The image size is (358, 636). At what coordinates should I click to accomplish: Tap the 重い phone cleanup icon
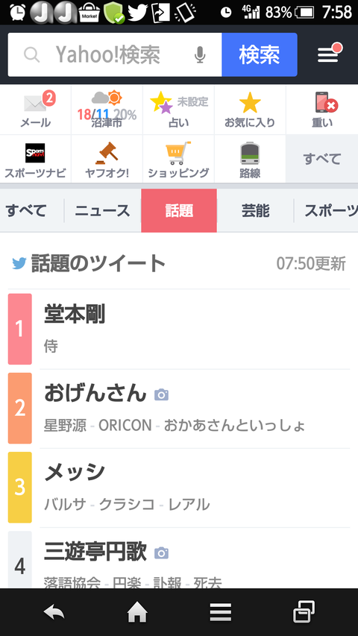(x=322, y=110)
